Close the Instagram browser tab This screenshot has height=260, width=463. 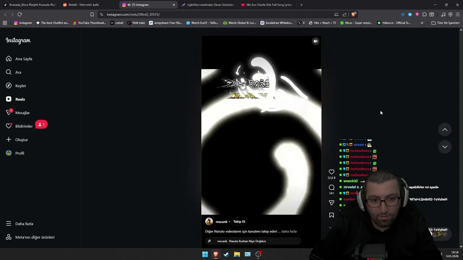tap(174, 5)
